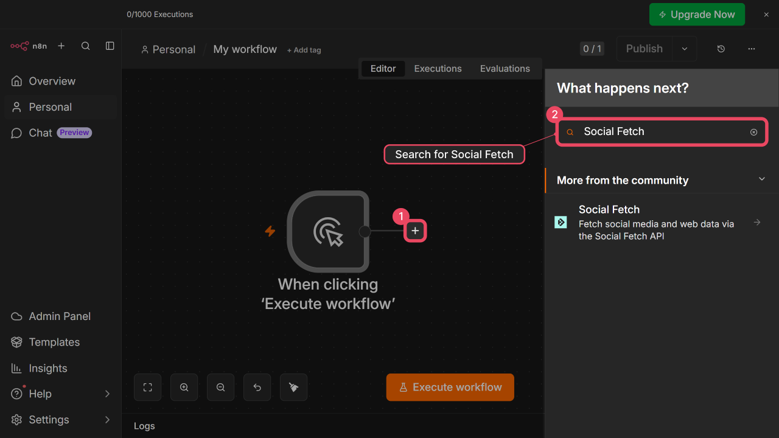Clear the node search text

tap(753, 132)
